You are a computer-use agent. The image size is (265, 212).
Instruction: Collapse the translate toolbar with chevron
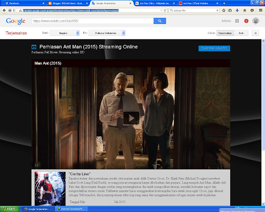255,33
